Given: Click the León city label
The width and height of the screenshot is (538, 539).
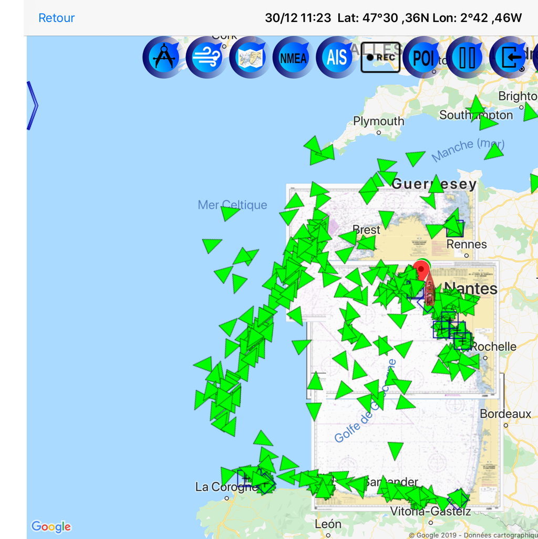Looking at the screenshot, I should pos(328,524).
